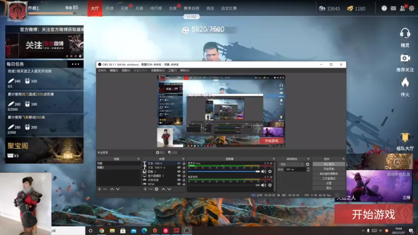Pop out the 转场特效 dock panel

[x=308, y=159]
